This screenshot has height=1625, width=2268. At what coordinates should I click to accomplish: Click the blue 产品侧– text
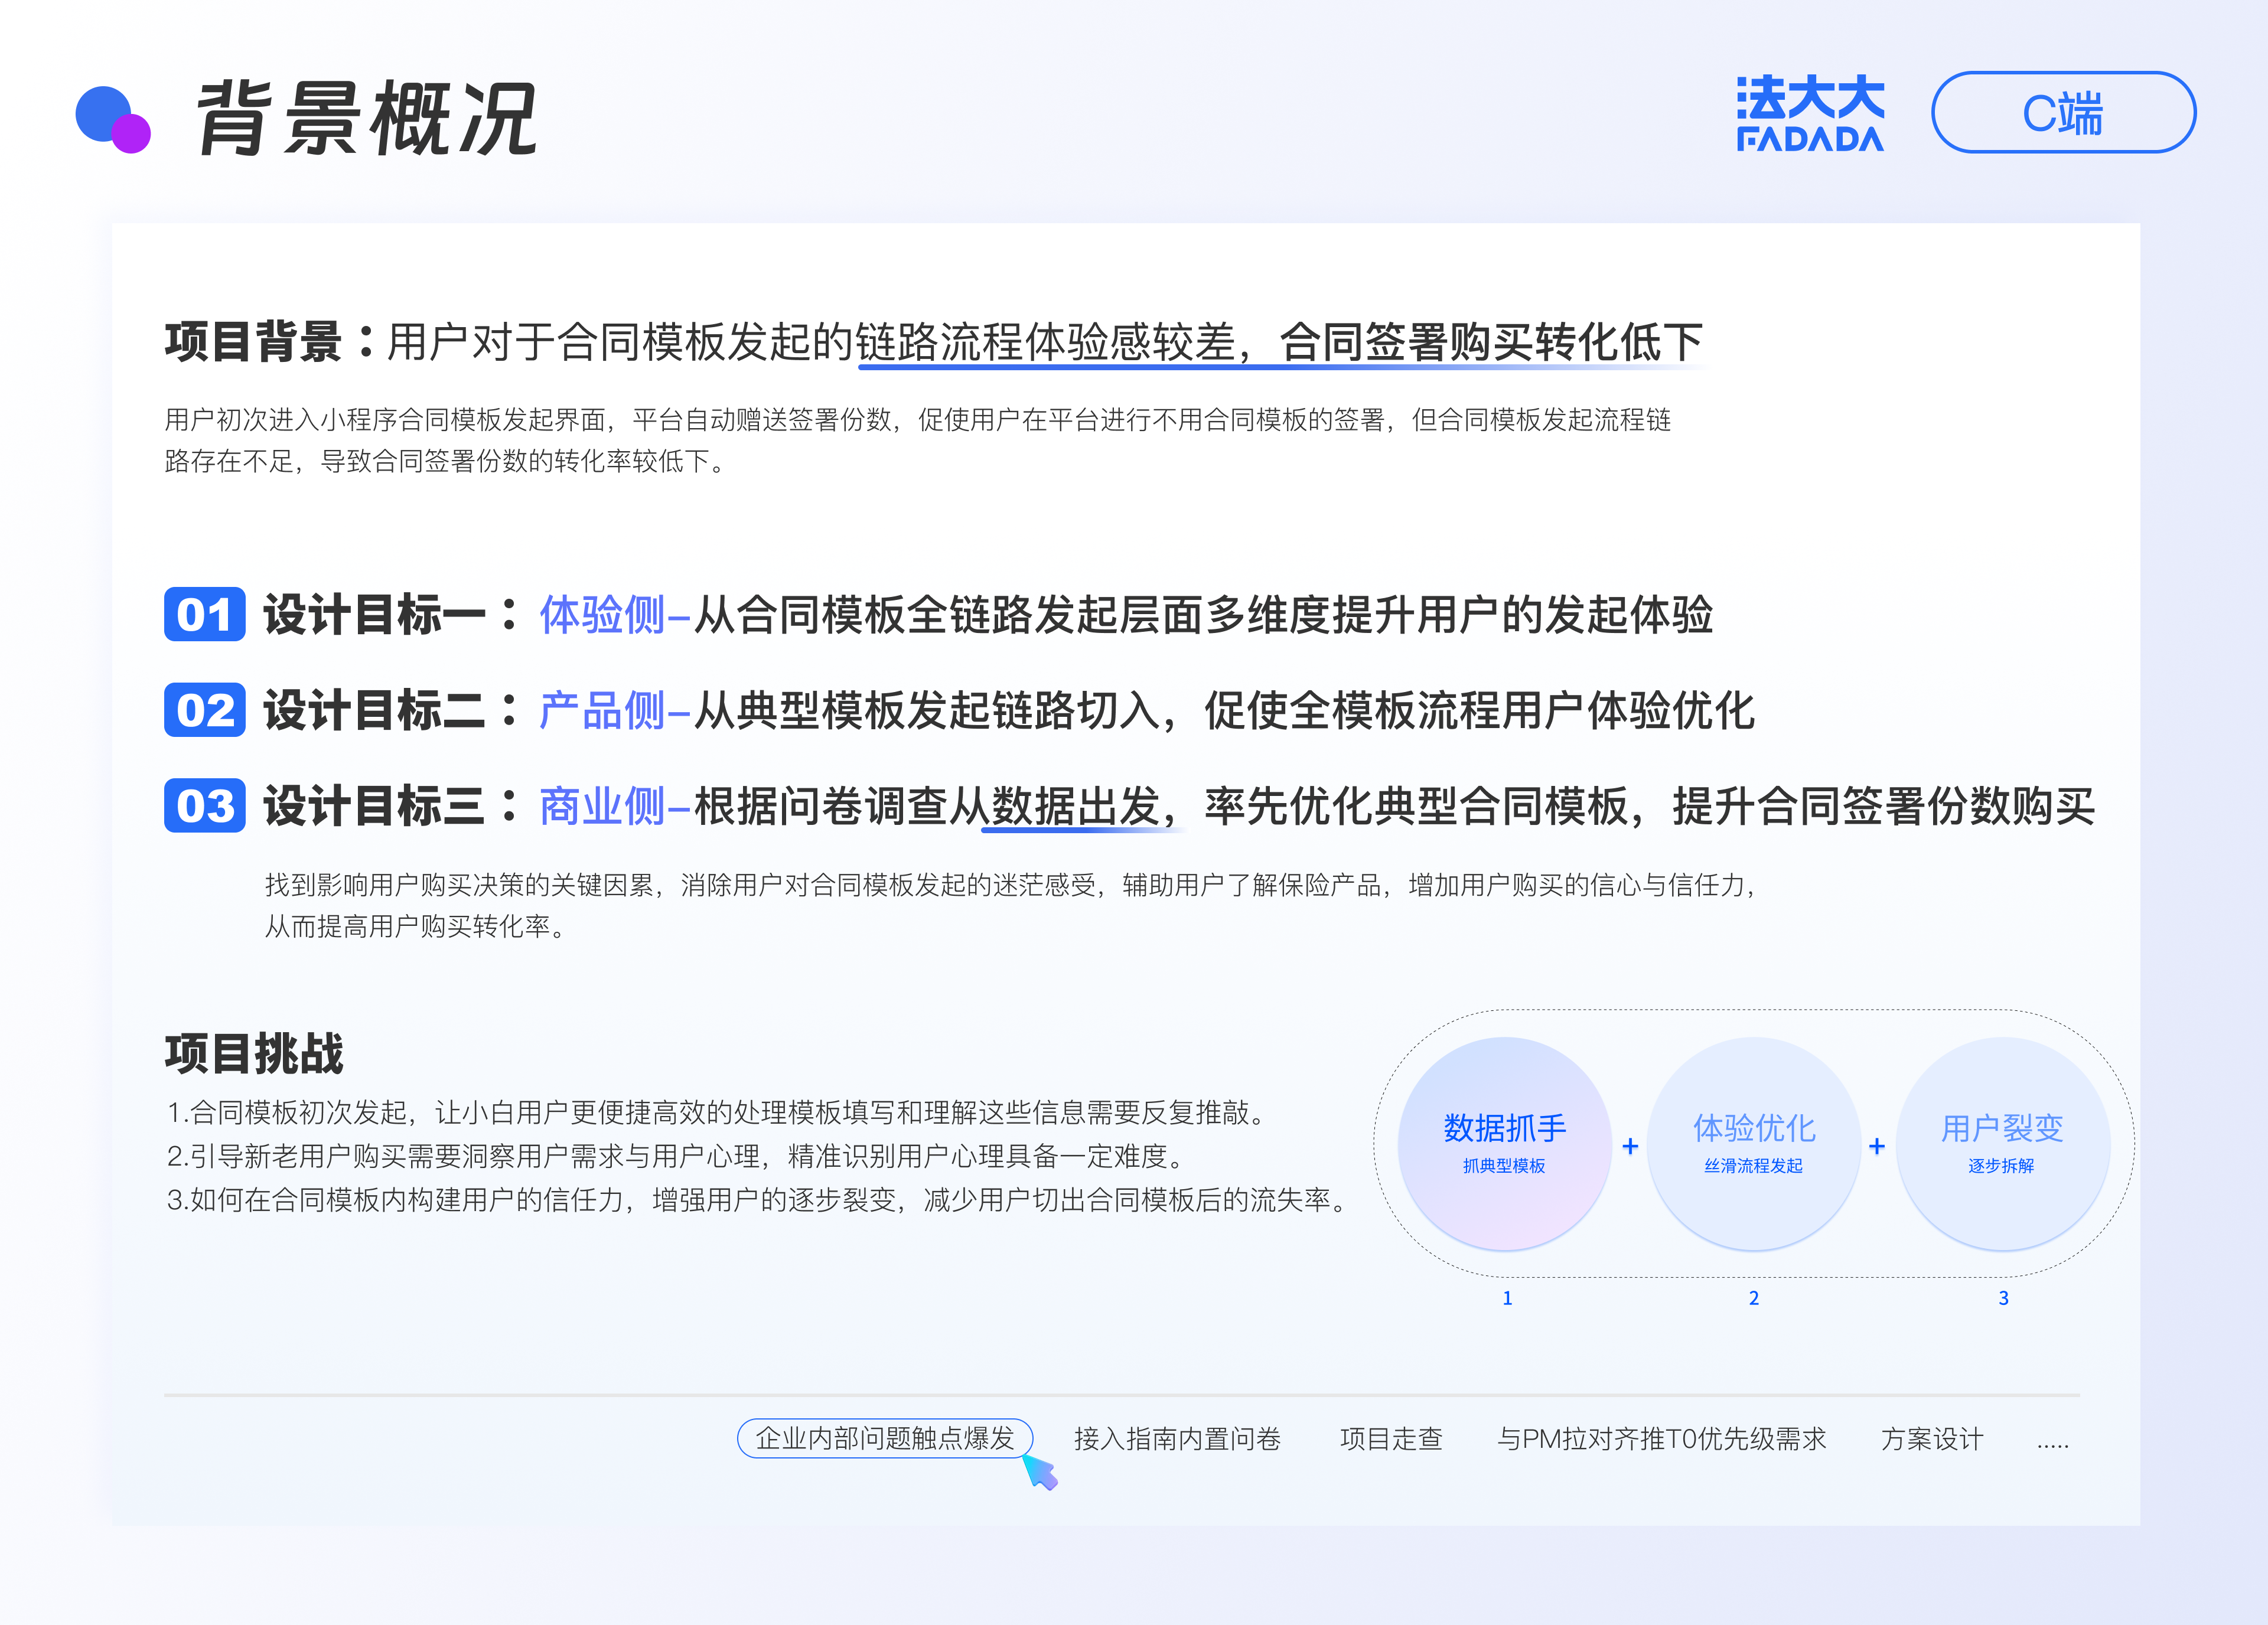coord(615,711)
